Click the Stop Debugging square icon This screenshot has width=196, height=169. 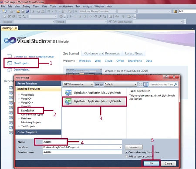tap(80, 17)
